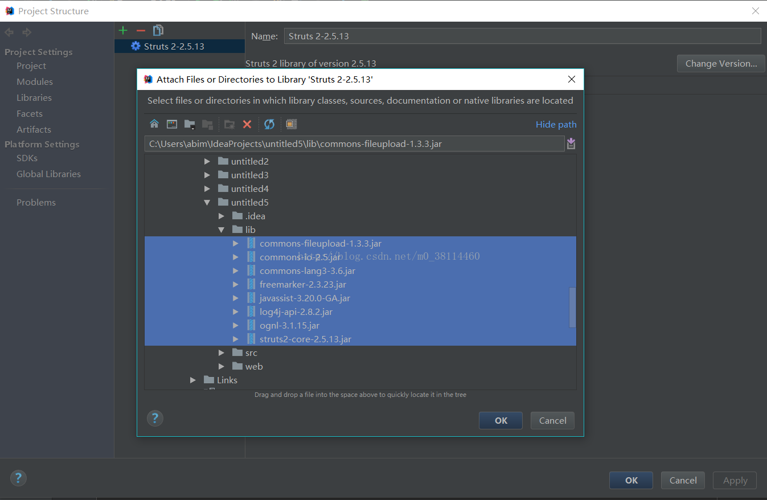This screenshot has height=500, width=767.
Task: Click the library Name field
Action: 522,36
